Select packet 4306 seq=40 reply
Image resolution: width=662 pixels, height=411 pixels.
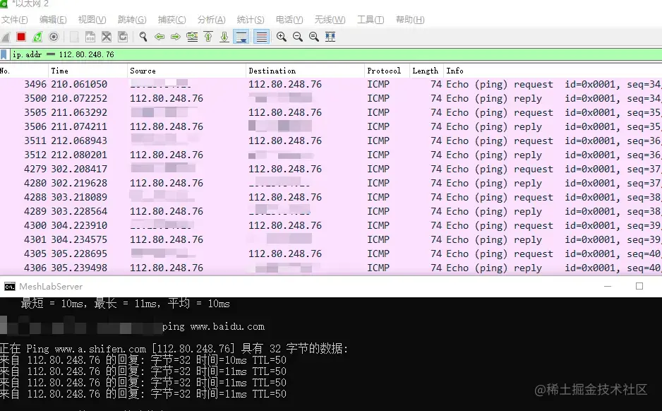click(x=331, y=268)
